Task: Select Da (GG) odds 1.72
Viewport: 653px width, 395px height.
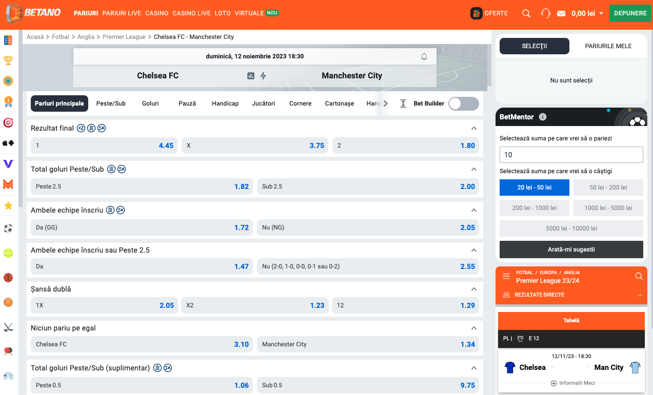Action: point(142,227)
